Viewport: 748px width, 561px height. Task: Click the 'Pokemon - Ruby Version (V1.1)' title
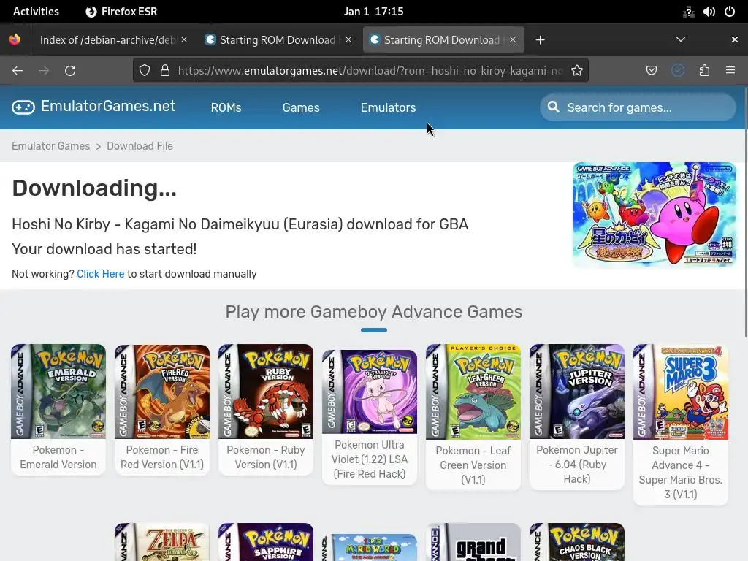(x=266, y=457)
